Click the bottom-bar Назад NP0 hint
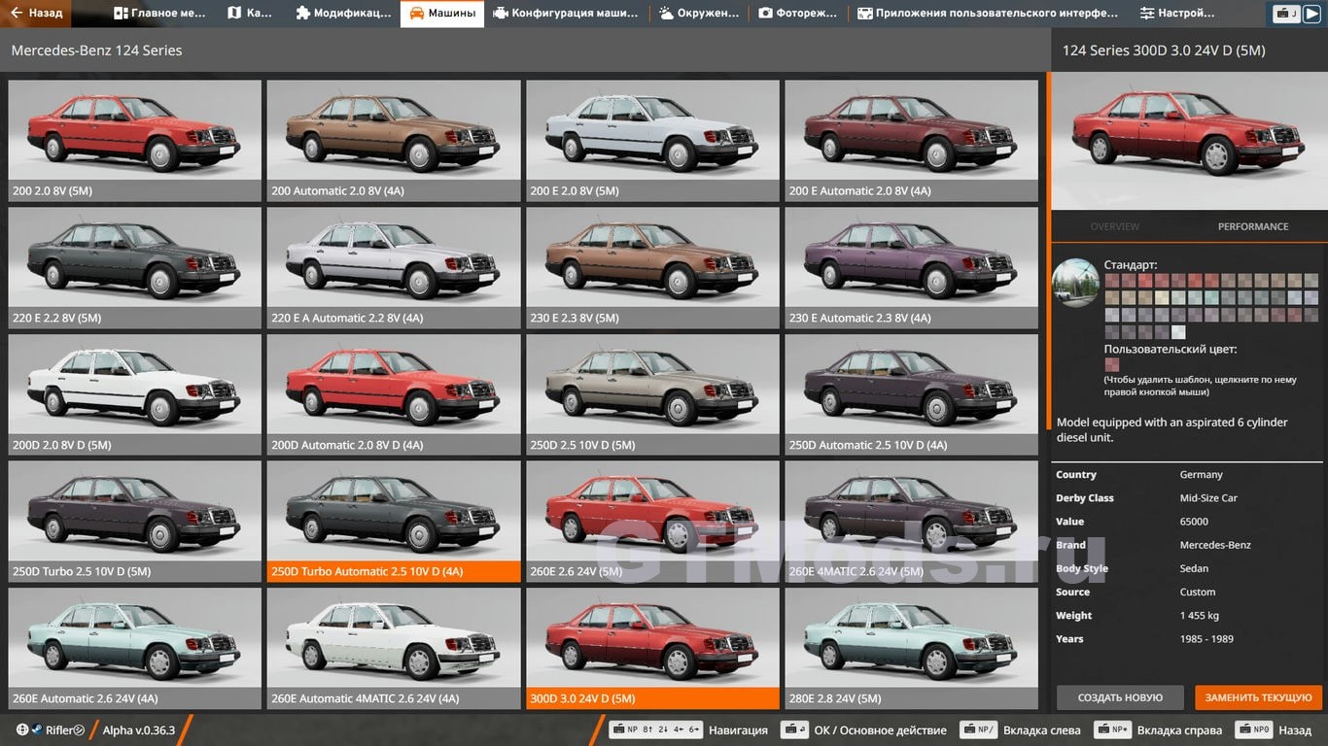Viewport: 1328px width, 746px height. coord(1273,729)
